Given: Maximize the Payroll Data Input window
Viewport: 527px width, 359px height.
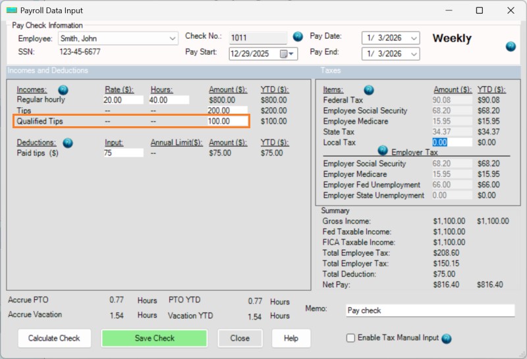Looking at the screenshot, I should pos(480,11).
